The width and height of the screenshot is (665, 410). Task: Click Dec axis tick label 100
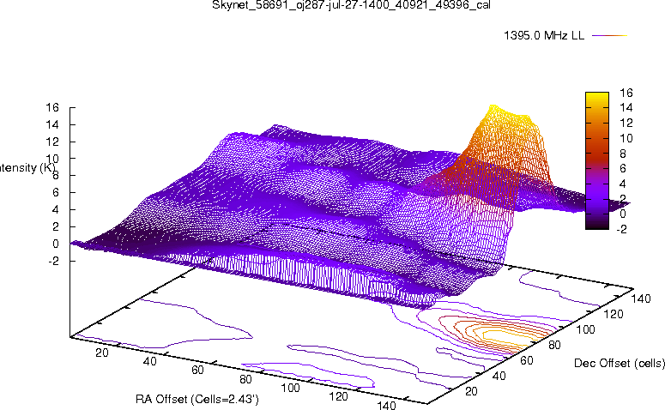pos(585,329)
